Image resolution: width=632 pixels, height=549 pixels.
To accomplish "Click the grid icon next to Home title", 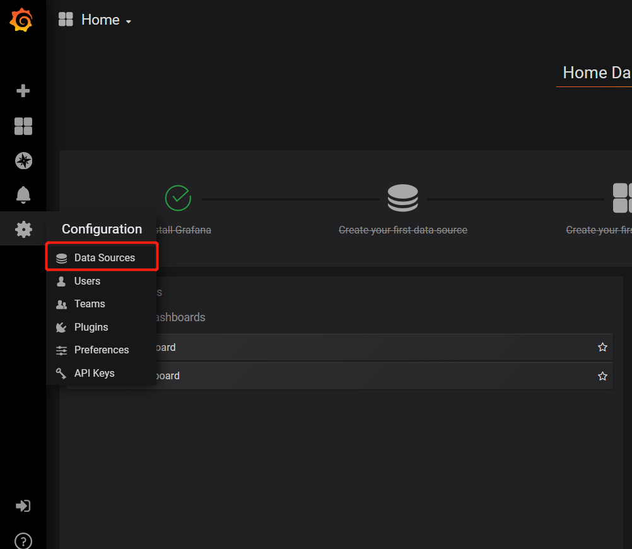I will 65,19.
